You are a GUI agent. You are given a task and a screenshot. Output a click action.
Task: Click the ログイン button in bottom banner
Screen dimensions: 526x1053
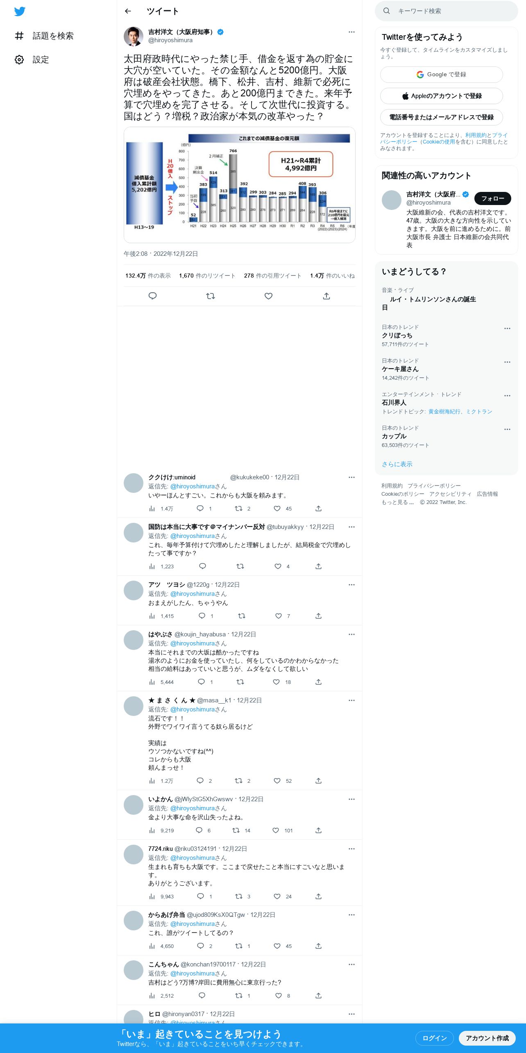(434, 1038)
